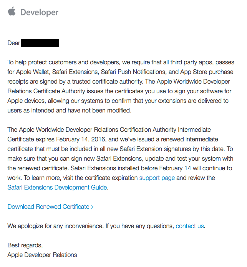
Task: Click the chevron after Download Renewed Certificate
Action: click(92, 207)
